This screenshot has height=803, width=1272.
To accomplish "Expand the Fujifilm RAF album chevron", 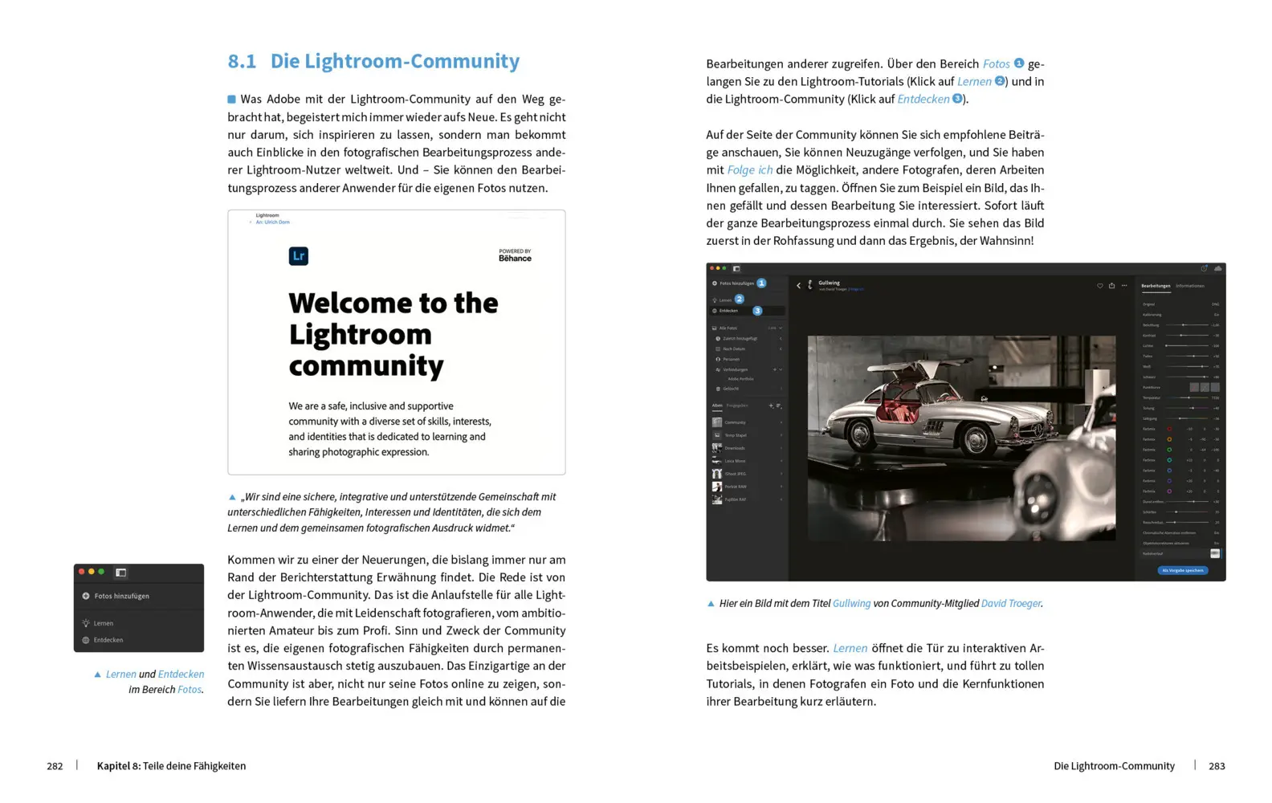I will 781,499.
